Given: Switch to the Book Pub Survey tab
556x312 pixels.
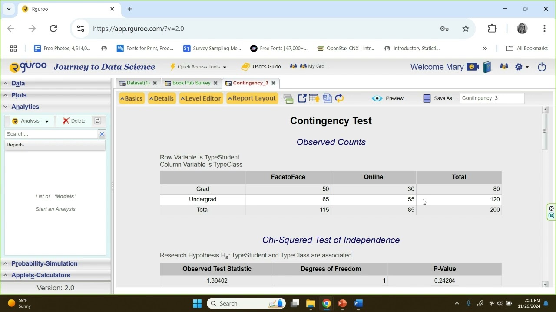Looking at the screenshot, I should pyautogui.click(x=191, y=83).
